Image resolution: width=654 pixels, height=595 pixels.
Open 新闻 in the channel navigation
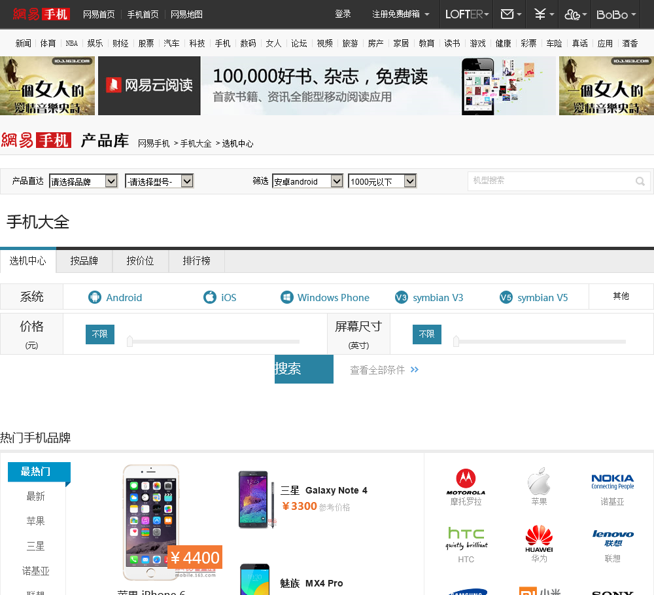click(x=24, y=43)
